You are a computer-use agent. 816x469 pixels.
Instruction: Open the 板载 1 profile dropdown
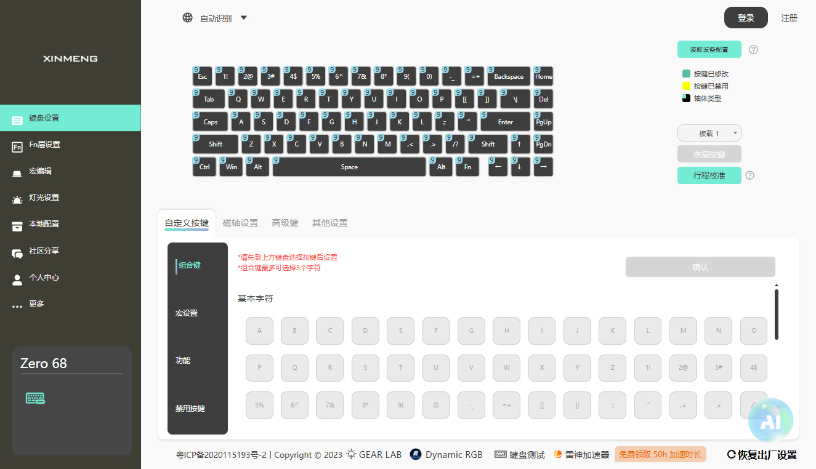click(x=709, y=133)
